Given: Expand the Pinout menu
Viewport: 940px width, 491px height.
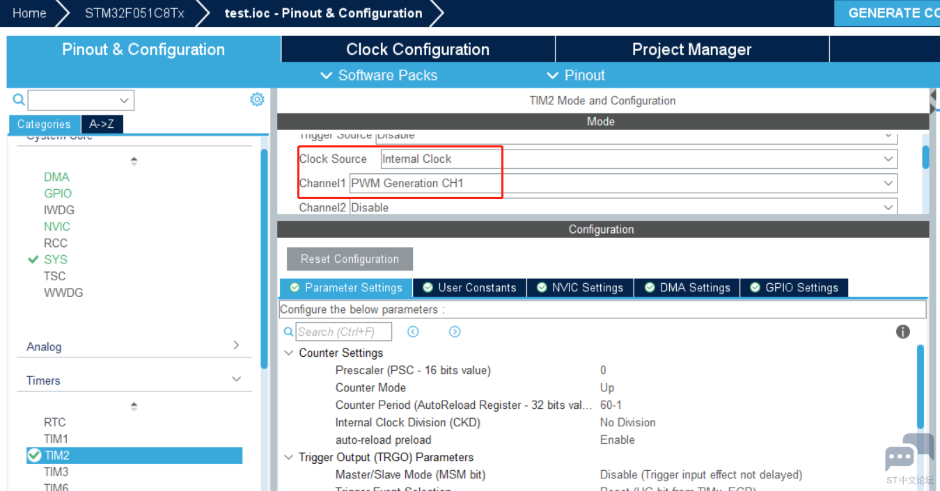Looking at the screenshot, I should click(576, 75).
